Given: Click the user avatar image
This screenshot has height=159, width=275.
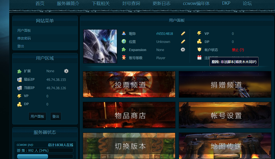Looking at the screenshot, I should [x=100, y=46].
